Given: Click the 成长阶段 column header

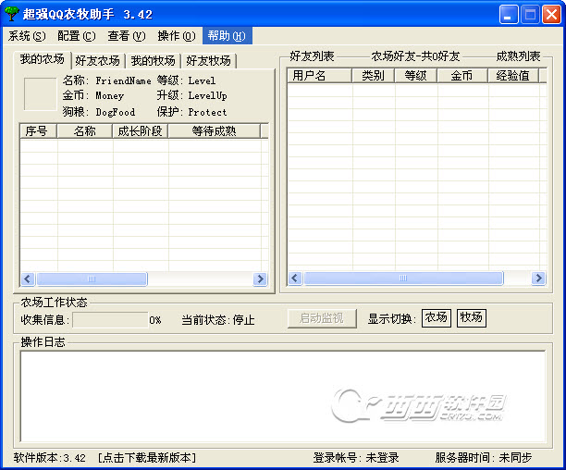Looking at the screenshot, I should pyautogui.click(x=140, y=131).
